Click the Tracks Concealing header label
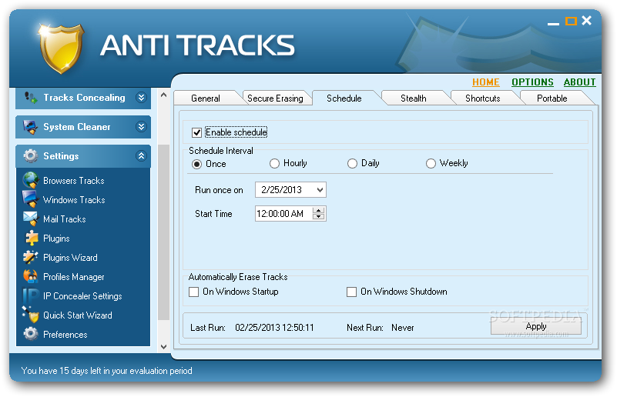Screen dimensions: 617x397 coord(84,98)
